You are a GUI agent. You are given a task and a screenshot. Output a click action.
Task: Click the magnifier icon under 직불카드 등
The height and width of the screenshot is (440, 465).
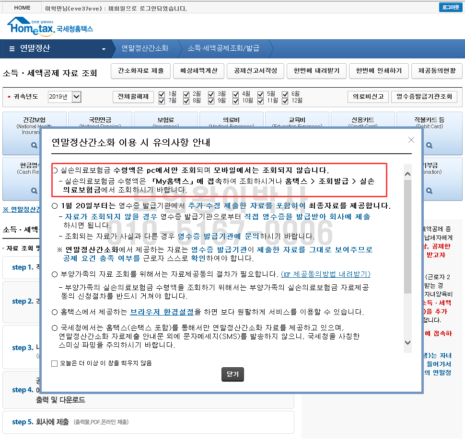(x=429, y=146)
